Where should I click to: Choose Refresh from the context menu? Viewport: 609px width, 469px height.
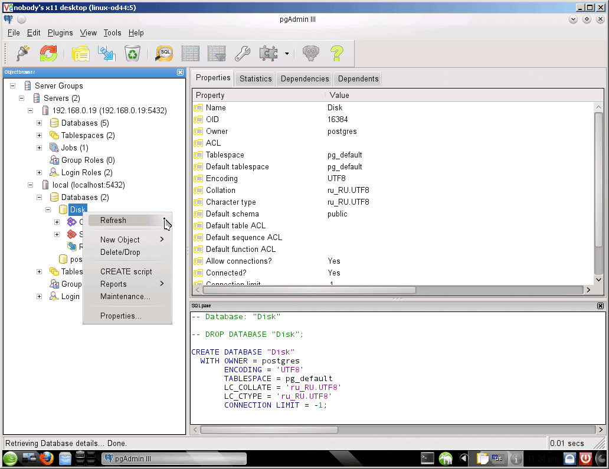click(113, 220)
